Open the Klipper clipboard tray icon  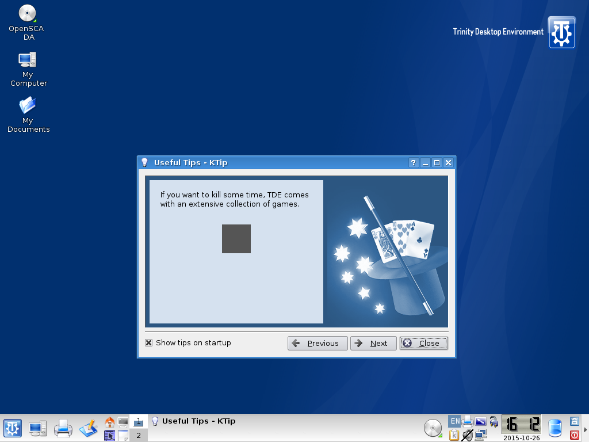tap(454, 435)
